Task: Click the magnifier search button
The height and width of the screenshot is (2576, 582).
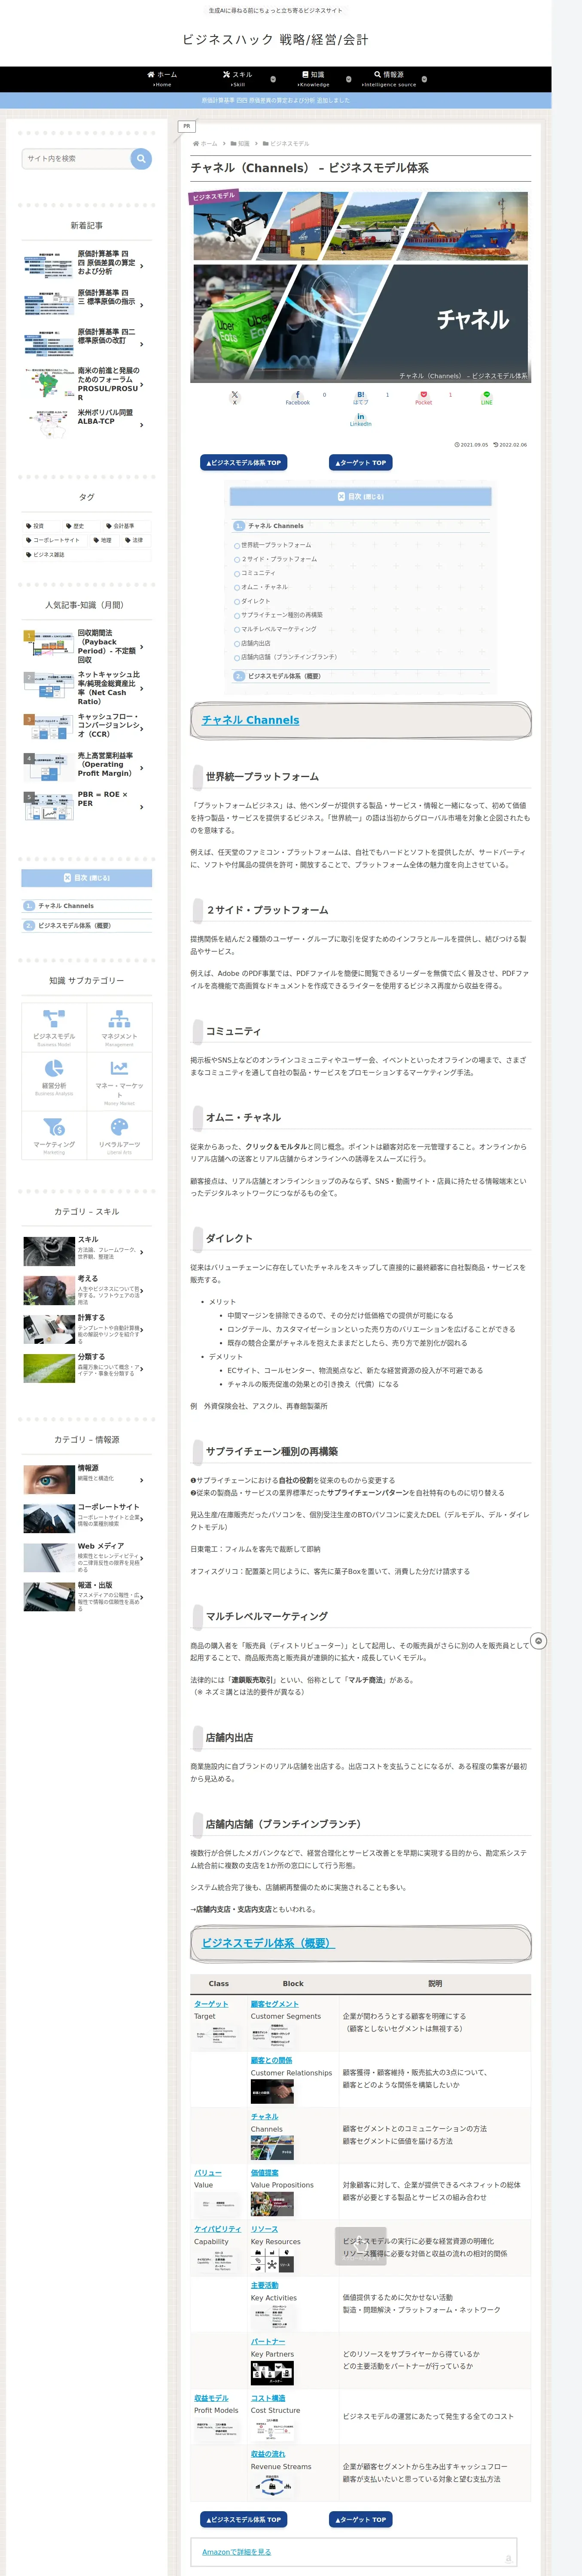Action: click(141, 158)
